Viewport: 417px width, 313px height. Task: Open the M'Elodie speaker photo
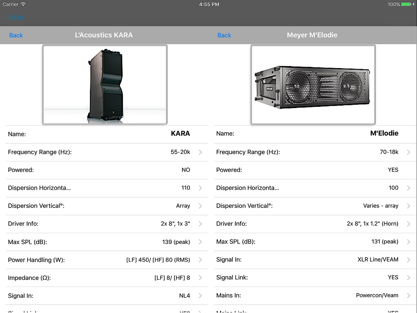click(313, 84)
